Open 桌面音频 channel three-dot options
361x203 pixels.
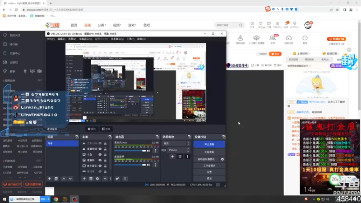(x=155, y=165)
